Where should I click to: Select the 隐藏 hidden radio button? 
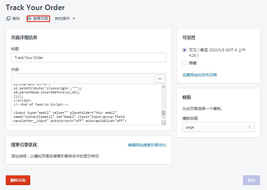(185, 63)
